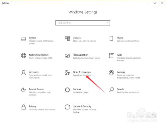166x126 pixels.
Task: Select the Accounts category title
Action: point(34,72)
